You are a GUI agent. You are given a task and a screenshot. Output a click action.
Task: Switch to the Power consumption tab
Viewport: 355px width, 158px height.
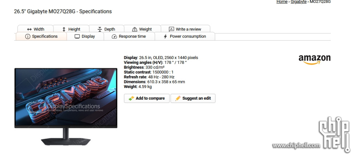tap(185, 36)
